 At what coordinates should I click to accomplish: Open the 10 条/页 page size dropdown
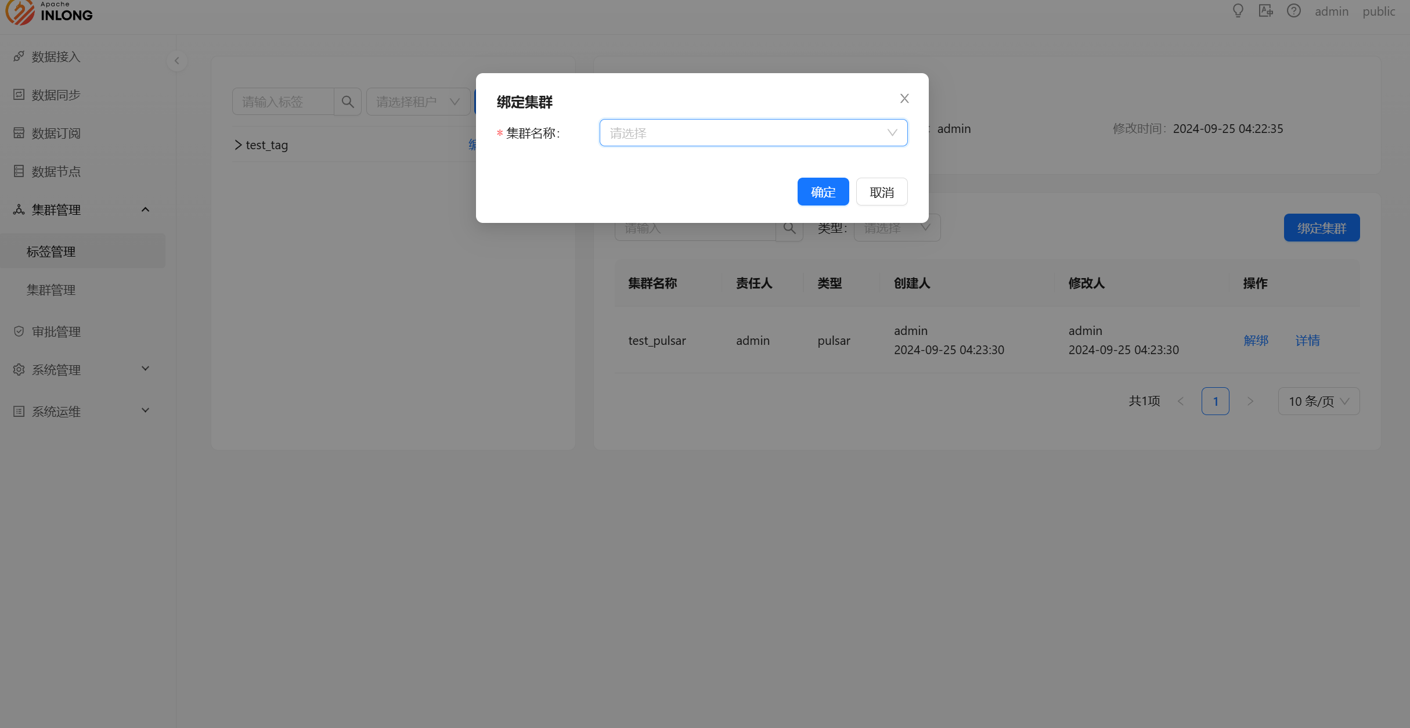point(1318,401)
